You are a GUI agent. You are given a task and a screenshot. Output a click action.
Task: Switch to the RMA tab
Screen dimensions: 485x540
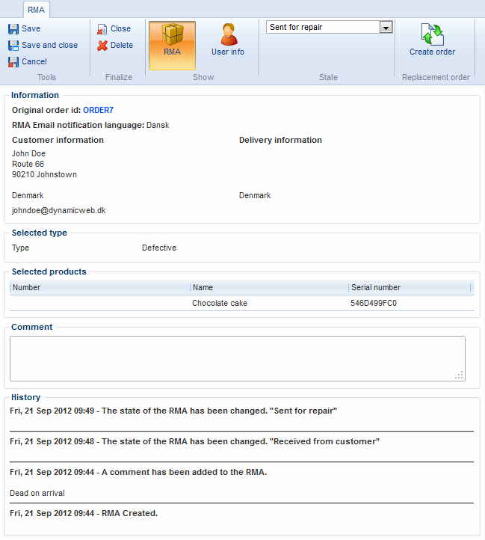point(36,10)
